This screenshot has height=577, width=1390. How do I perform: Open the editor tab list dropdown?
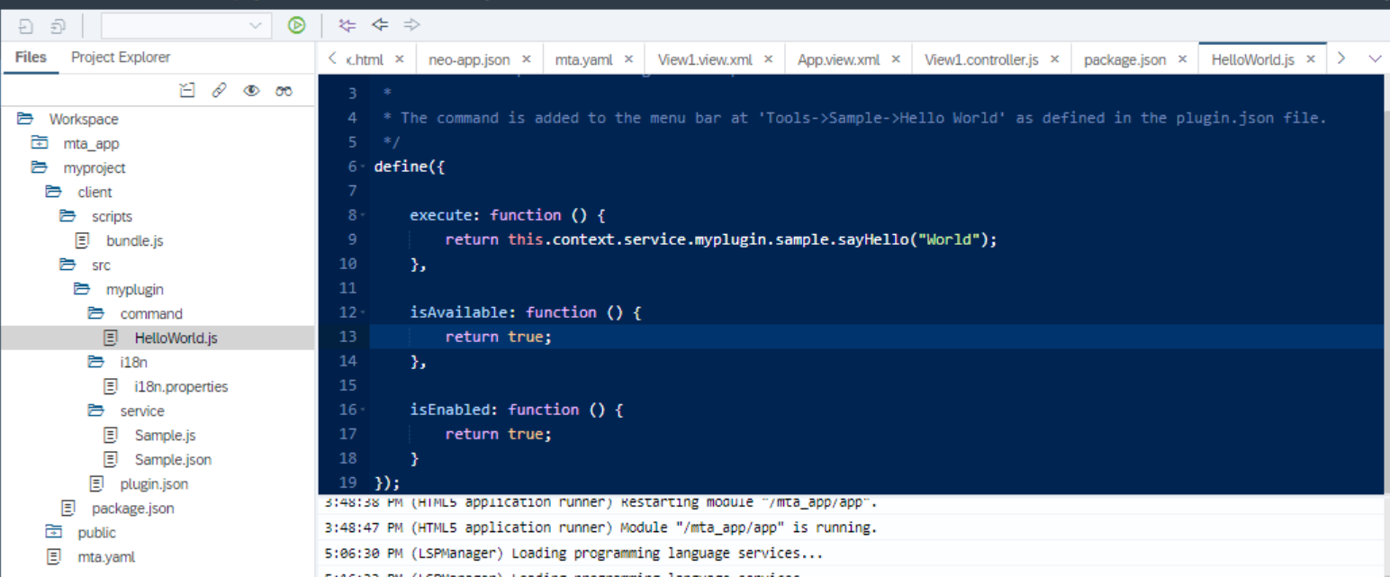tap(1375, 59)
